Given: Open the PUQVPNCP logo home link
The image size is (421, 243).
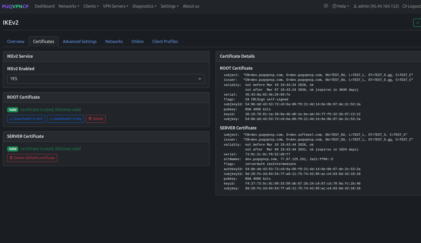Looking at the screenshot, I should (x=15, y=6).
